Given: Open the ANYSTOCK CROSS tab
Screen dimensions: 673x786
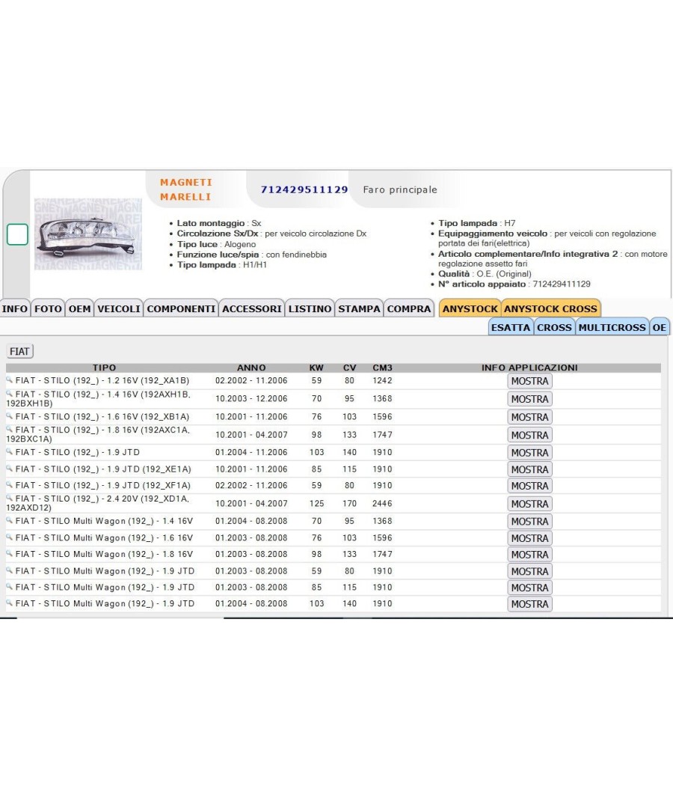Looking at the screenshot, I should point(551,308).
